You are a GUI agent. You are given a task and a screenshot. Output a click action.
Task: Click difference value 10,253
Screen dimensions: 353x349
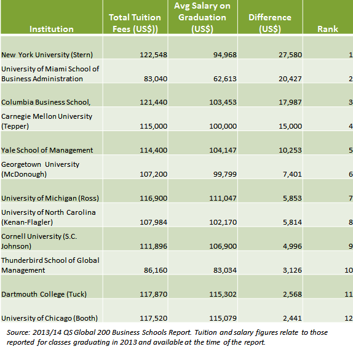click(x=290, y=150)
